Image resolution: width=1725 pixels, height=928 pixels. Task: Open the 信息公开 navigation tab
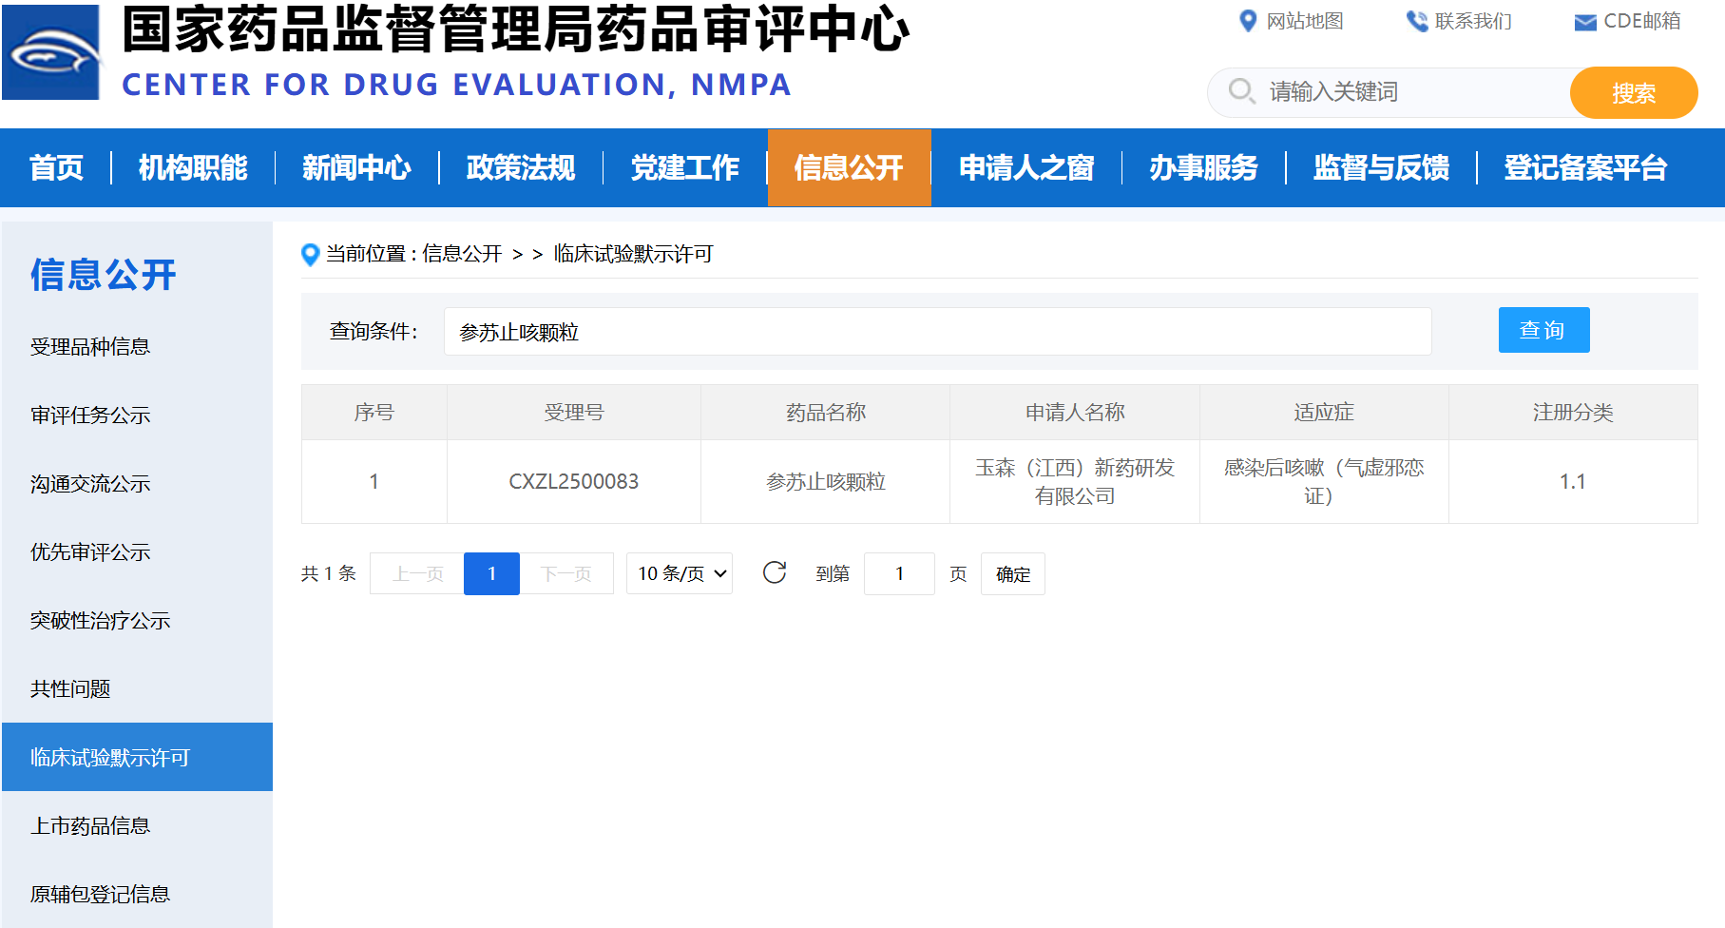[849, 167]
